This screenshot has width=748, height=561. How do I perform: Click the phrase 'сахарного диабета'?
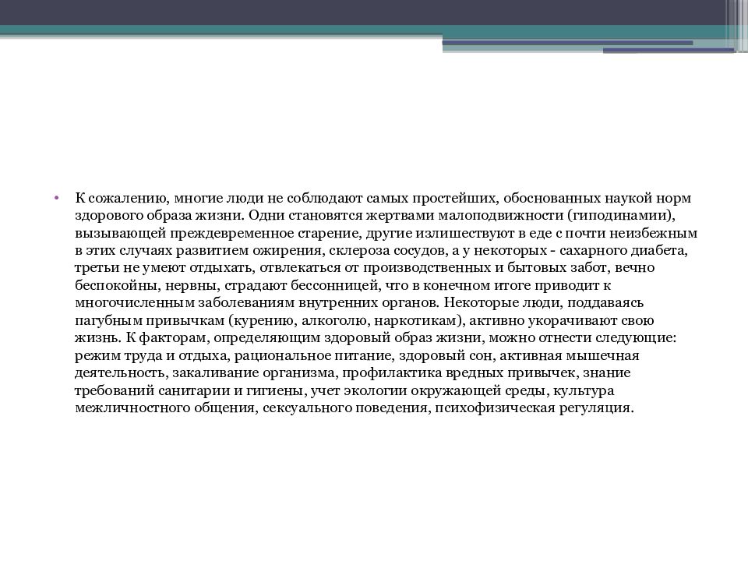pyautogui.click(x=623, y=250)
